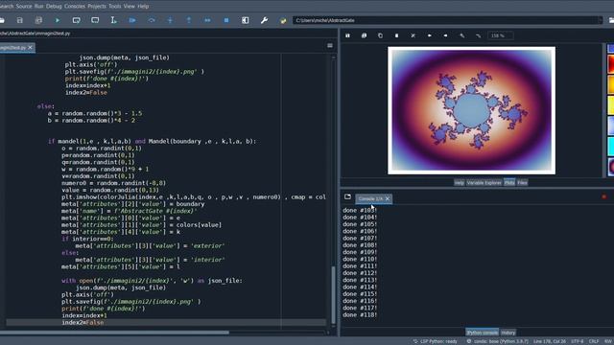Screen dimensions: 614x345
Task: Select the red plot thumbnail in sidebar
Action: point(610,64)
